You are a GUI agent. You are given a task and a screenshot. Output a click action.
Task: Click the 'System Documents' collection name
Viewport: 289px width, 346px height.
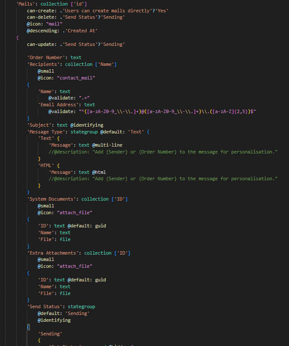53,199
